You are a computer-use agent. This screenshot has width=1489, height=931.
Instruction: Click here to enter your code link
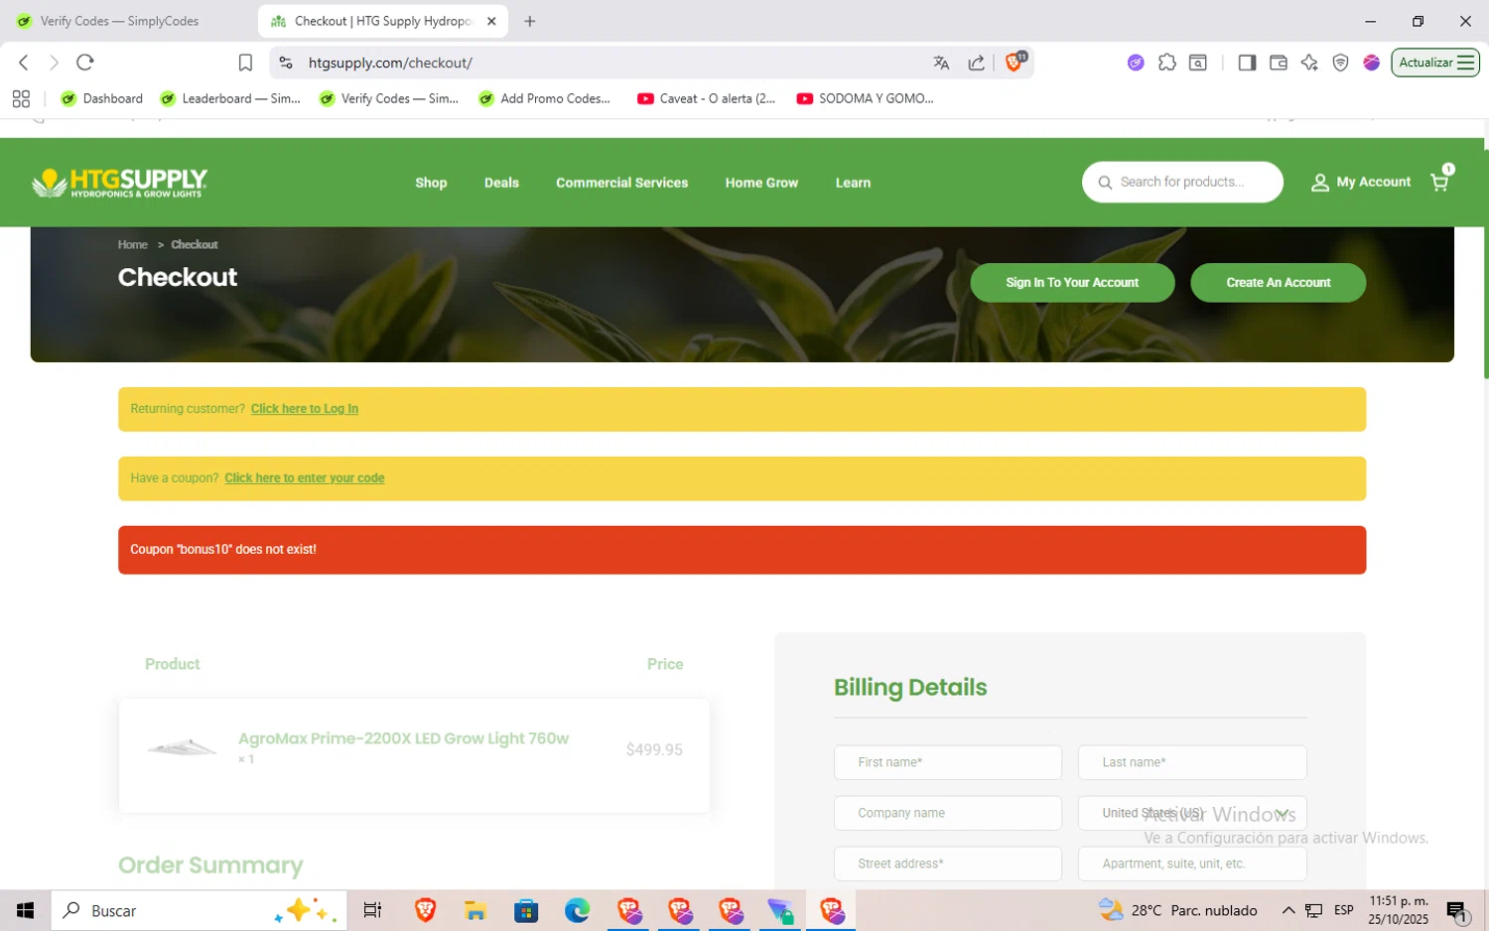[x=305, y=478]
